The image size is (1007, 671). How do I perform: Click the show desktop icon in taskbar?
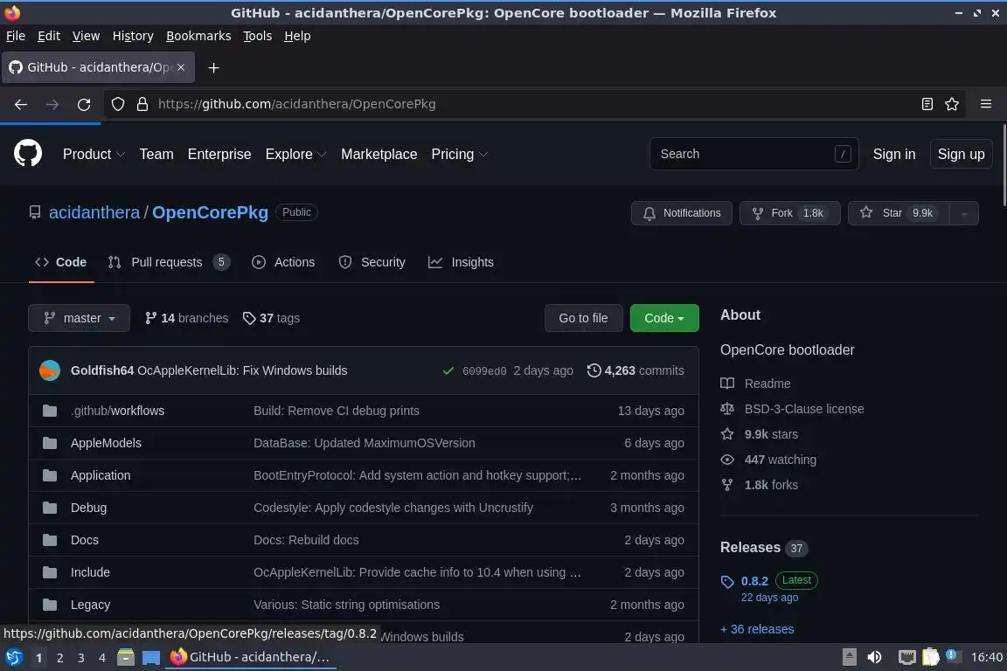(x=151, y=657)
